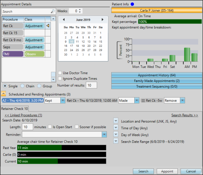Click the yellow arrow marker on Ret Ck row

(x=48, y=26)
